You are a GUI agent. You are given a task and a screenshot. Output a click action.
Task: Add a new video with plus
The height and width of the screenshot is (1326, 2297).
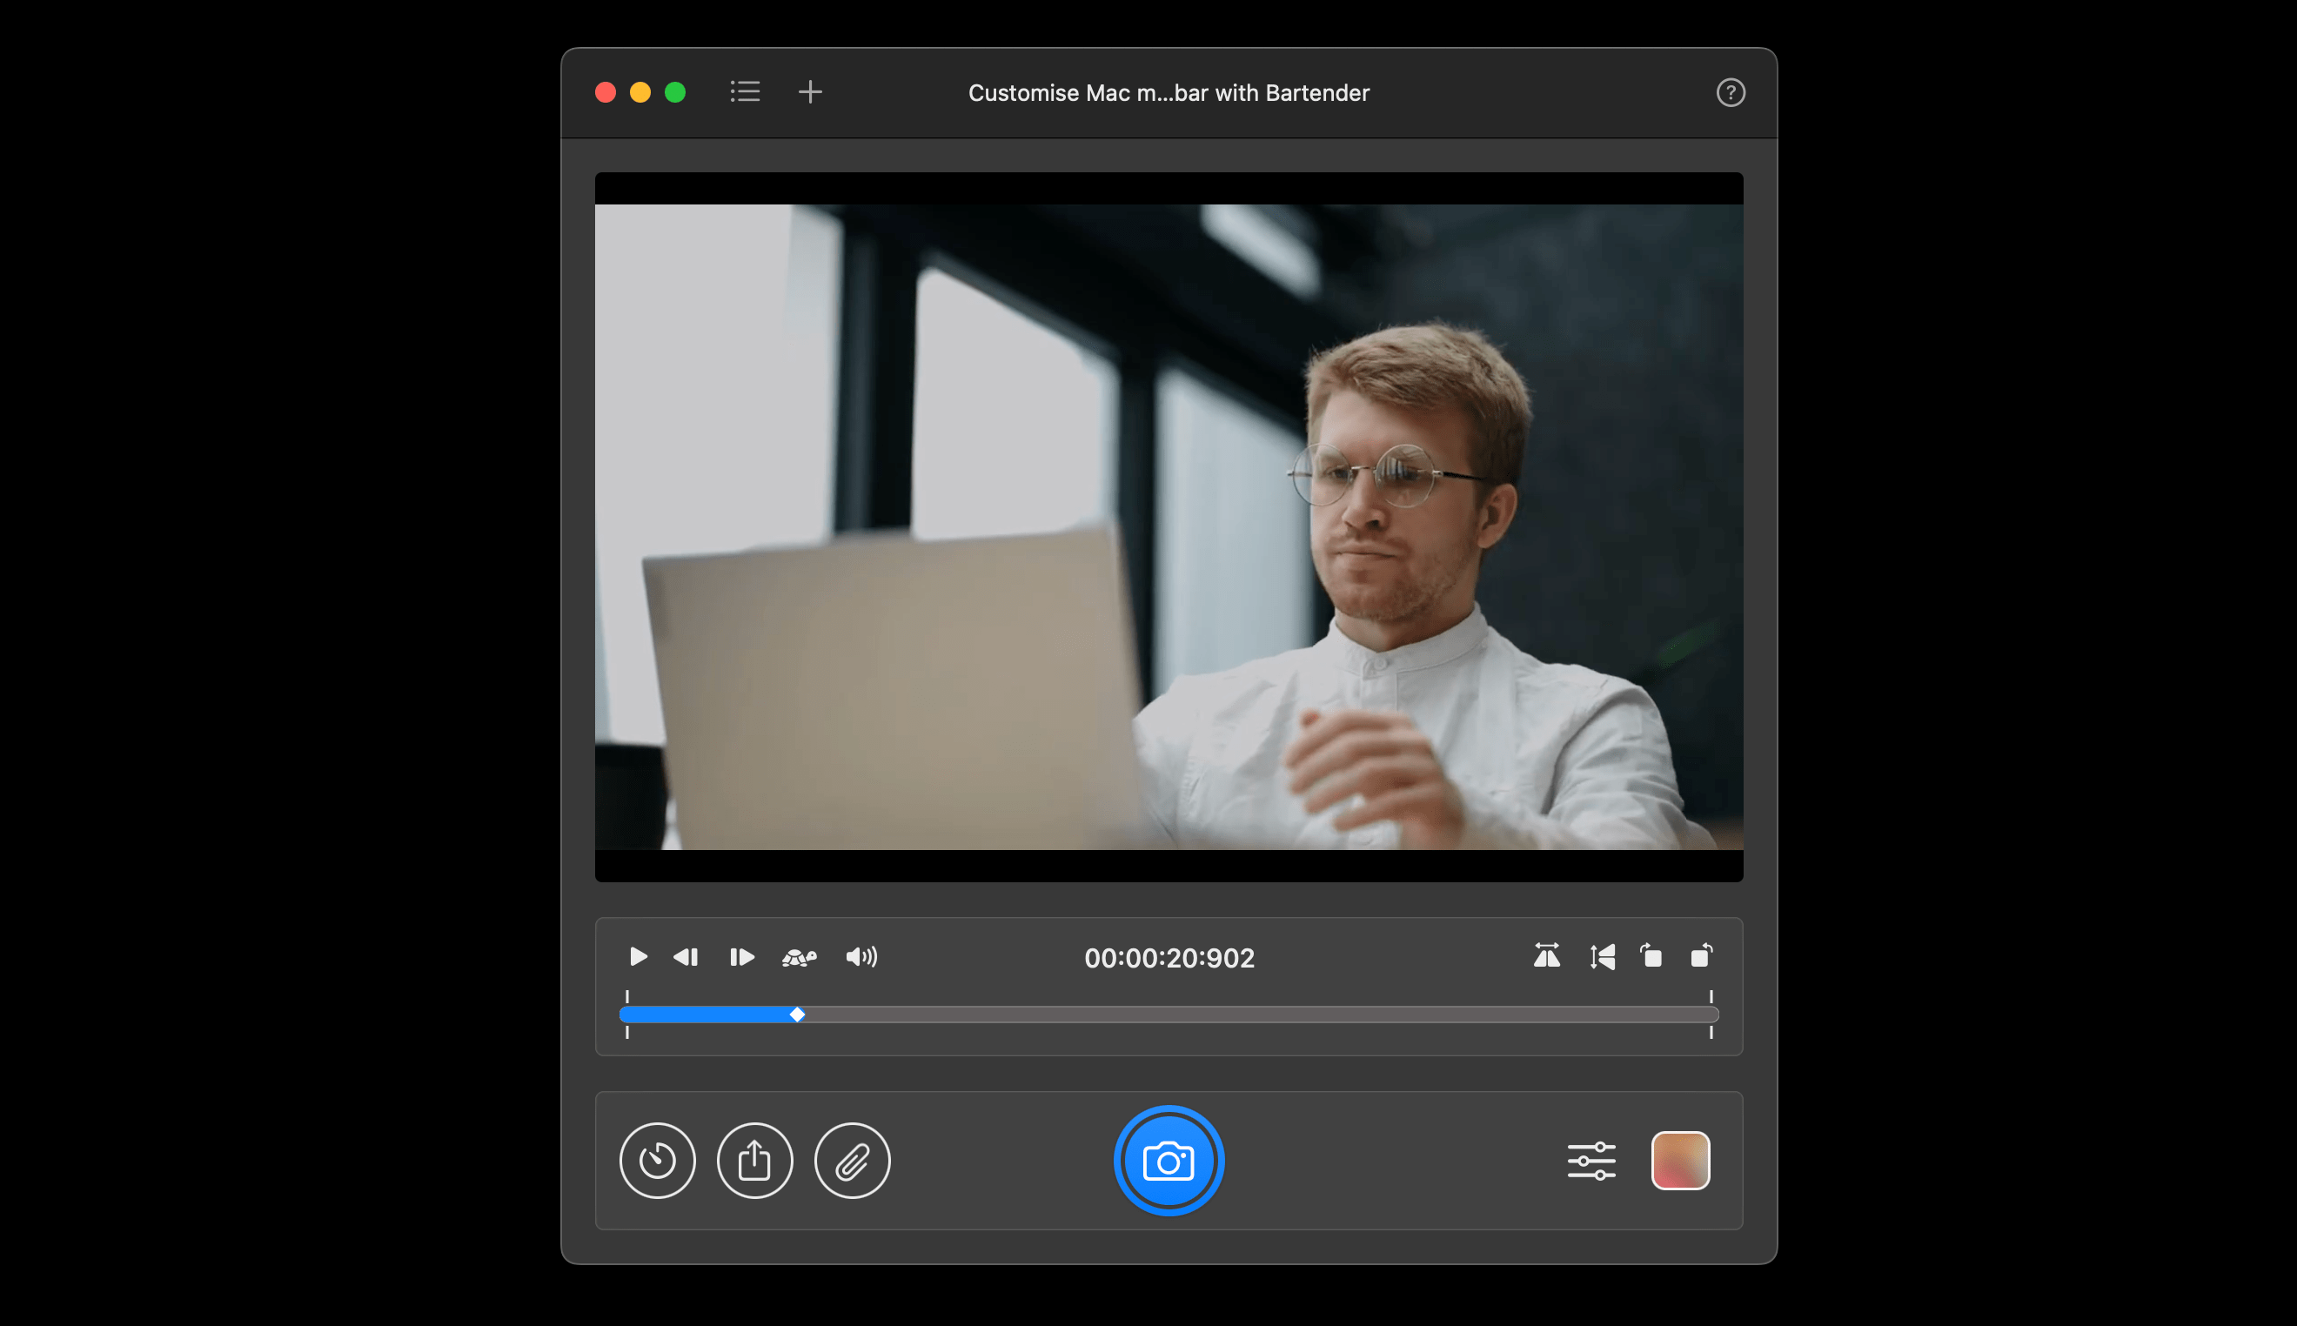(x=809, y=92)
